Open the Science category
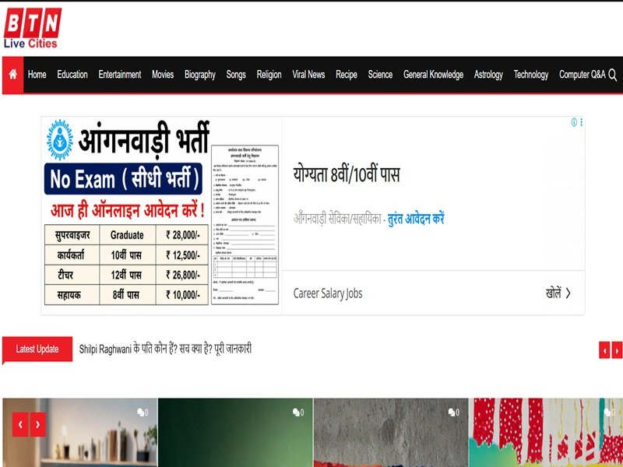Image resolution: width=623 pixels, height=467 pixels. [380, 75]
